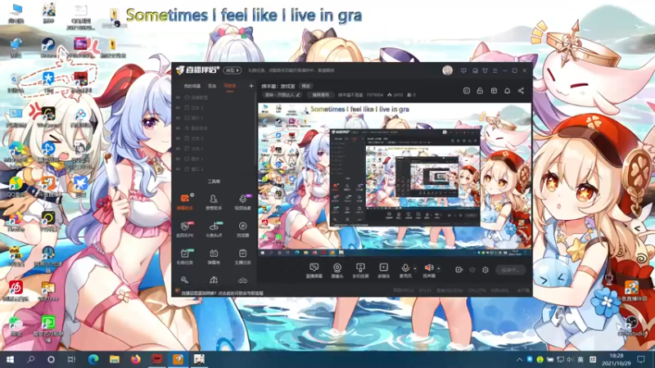Viewport: 655px width, 368px height.
Task: Open the Recycle Bin desktop icon
Action: pyautogui.click(x=16, y=83)
